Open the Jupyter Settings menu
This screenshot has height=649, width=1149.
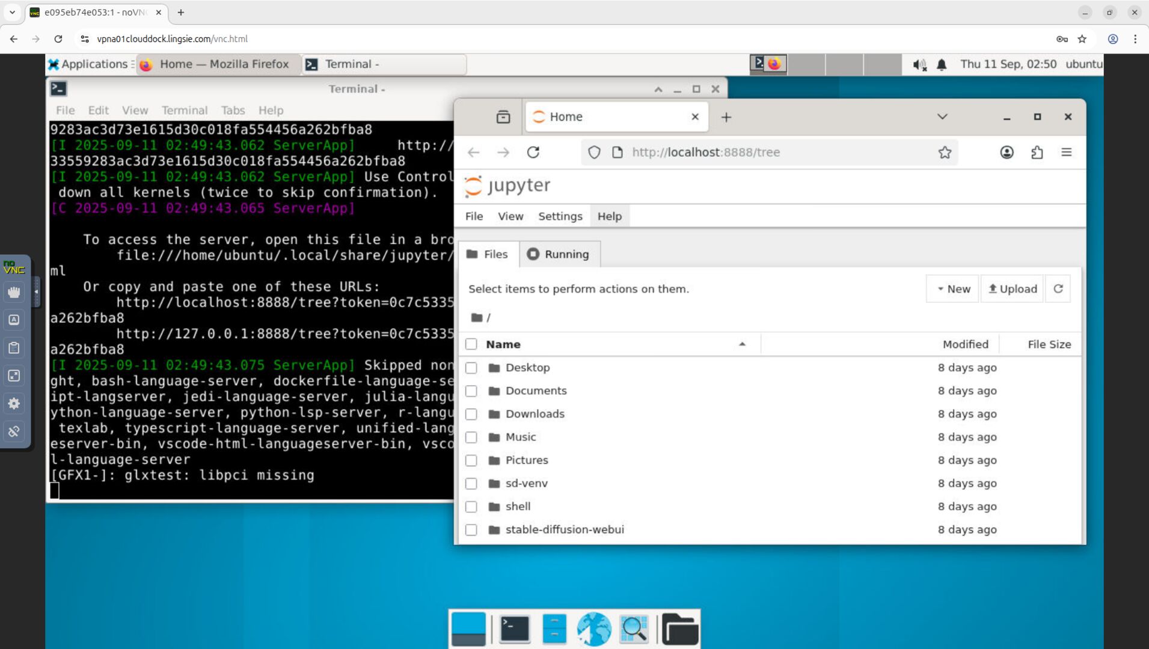(560, 216)
